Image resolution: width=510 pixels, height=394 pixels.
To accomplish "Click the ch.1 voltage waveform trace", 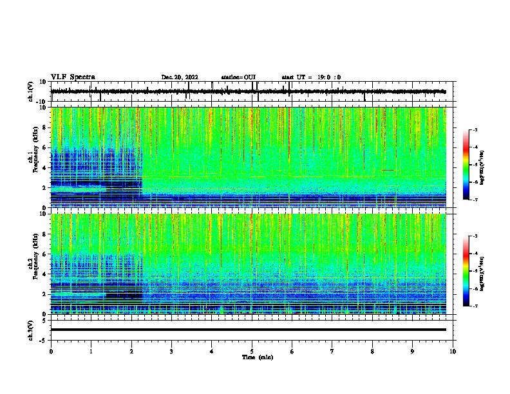I will coord(249,91).
